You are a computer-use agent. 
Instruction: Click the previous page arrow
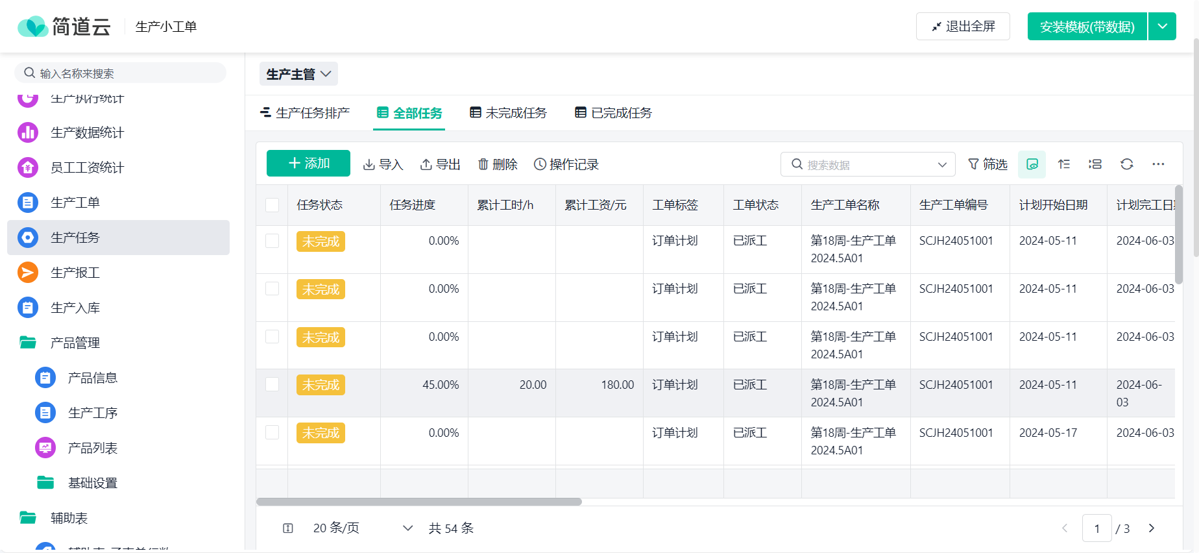click(x=1065, y=528)
